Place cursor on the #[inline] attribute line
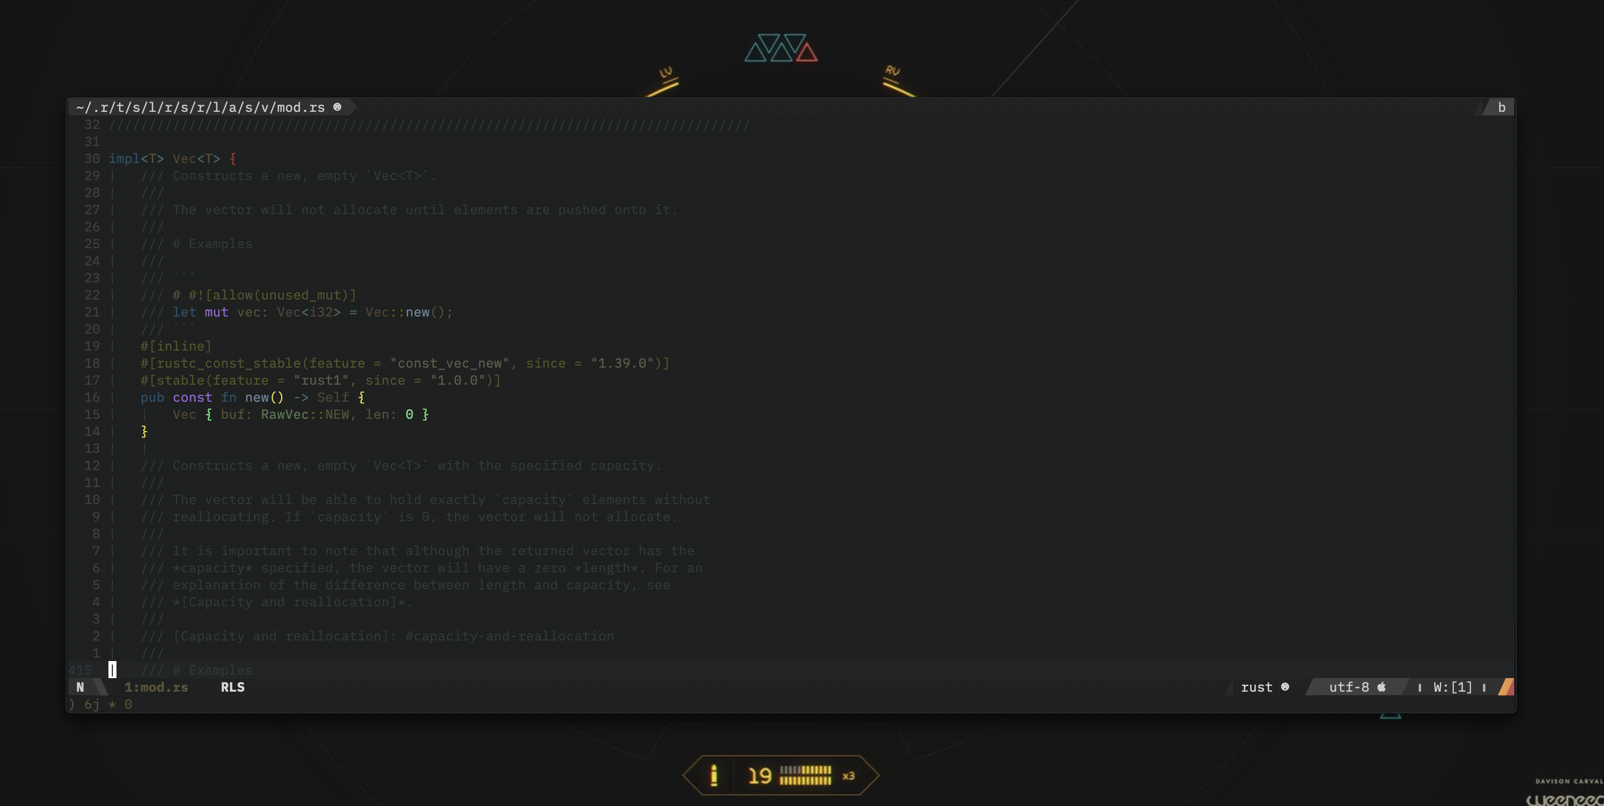1604x806 pixels. tap(176, 346)
